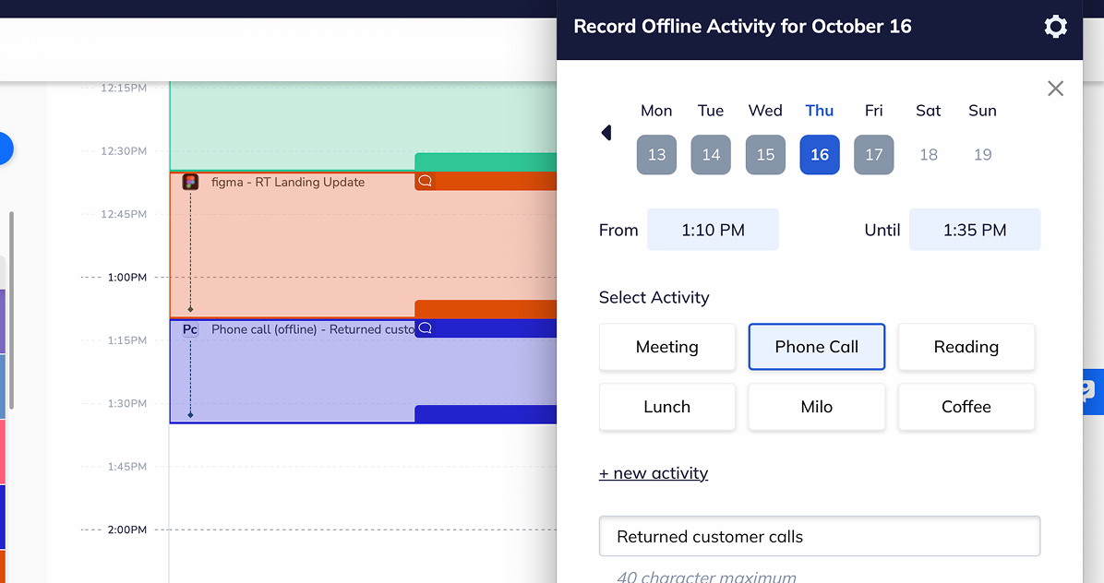Click the + new activity link
This screenshot has height=583, width=1104.
(654, 473)
